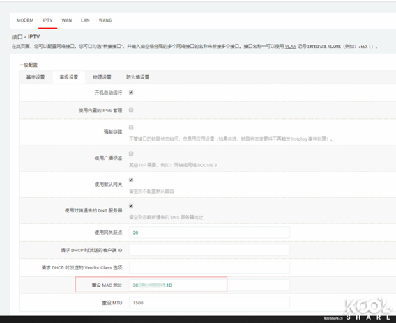Switch to 基本设置 settings tab

click(36, 77)
